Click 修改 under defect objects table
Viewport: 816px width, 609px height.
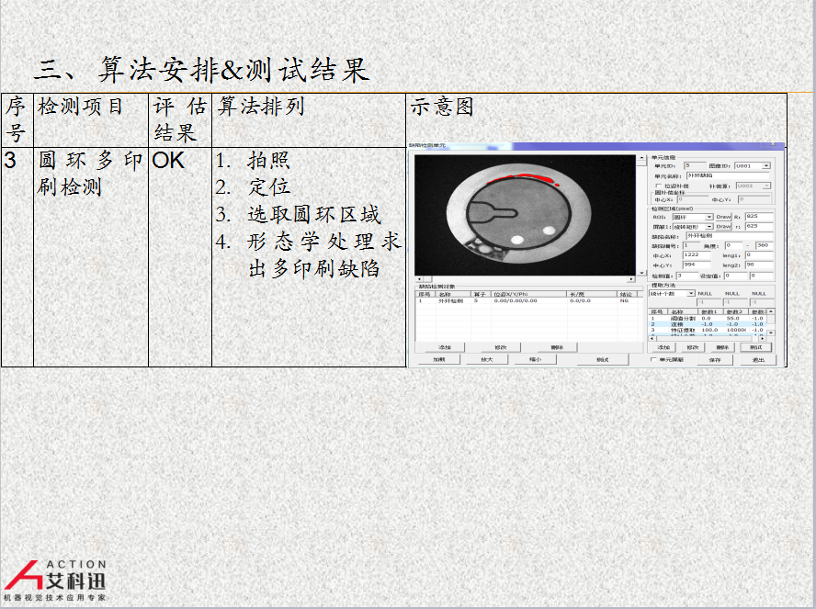click(x=500, y=347)
